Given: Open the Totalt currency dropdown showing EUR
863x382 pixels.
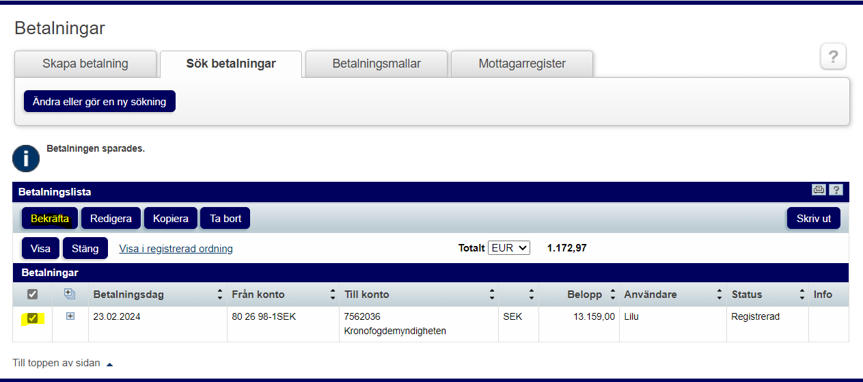Looking at the screenshot, I should (509, 248).
